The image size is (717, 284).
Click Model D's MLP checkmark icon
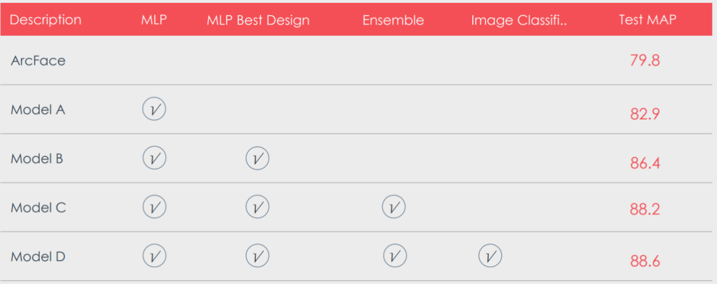[154, 256]
